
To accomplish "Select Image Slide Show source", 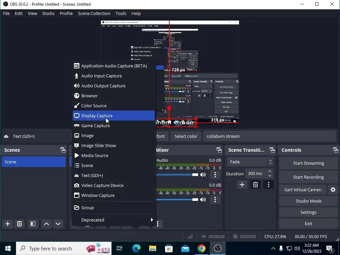I will click(x=114, y=146).
